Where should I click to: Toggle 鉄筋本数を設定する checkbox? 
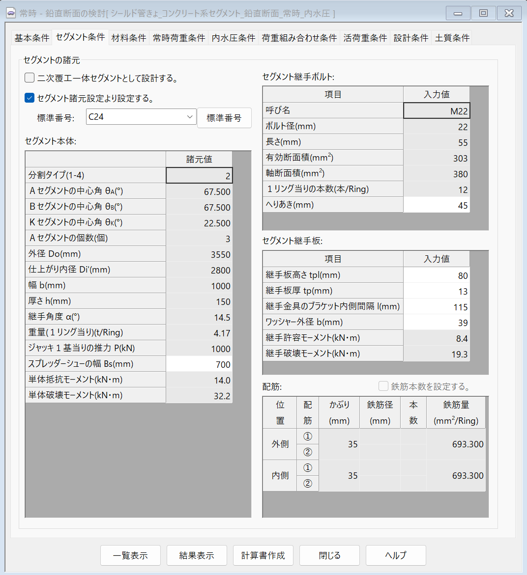coord(383,386)
